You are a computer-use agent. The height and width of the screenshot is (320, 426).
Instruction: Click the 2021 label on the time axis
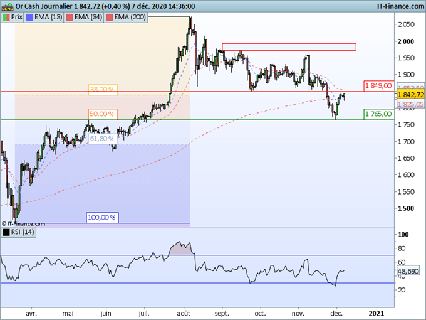click(x=377, y=314)
